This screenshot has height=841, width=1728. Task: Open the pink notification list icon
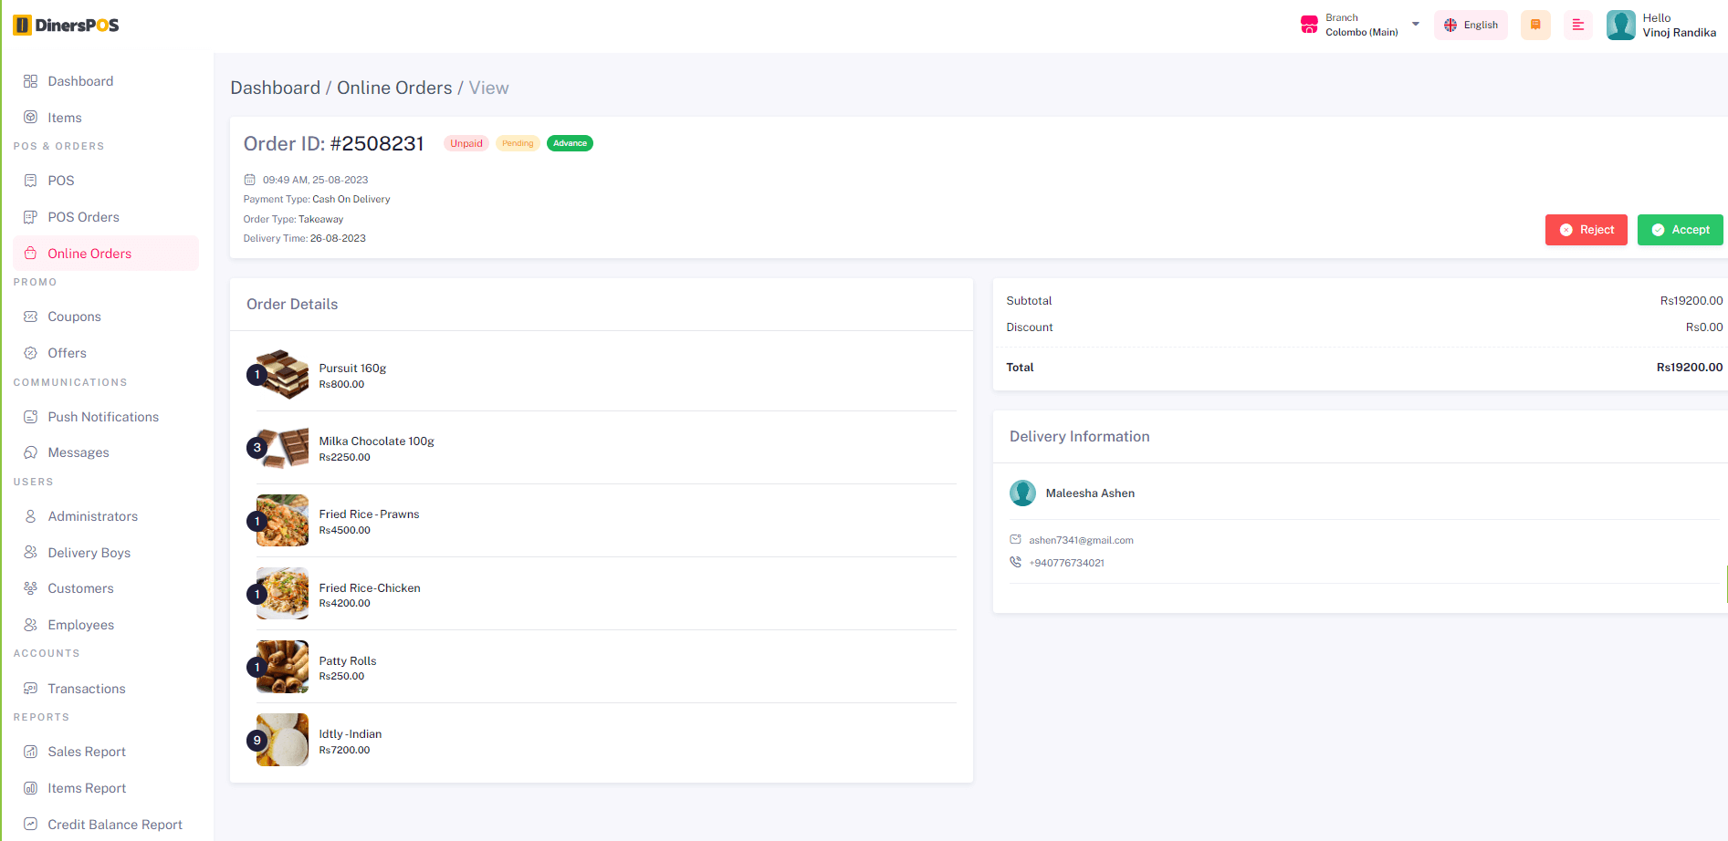point(1578,25)
